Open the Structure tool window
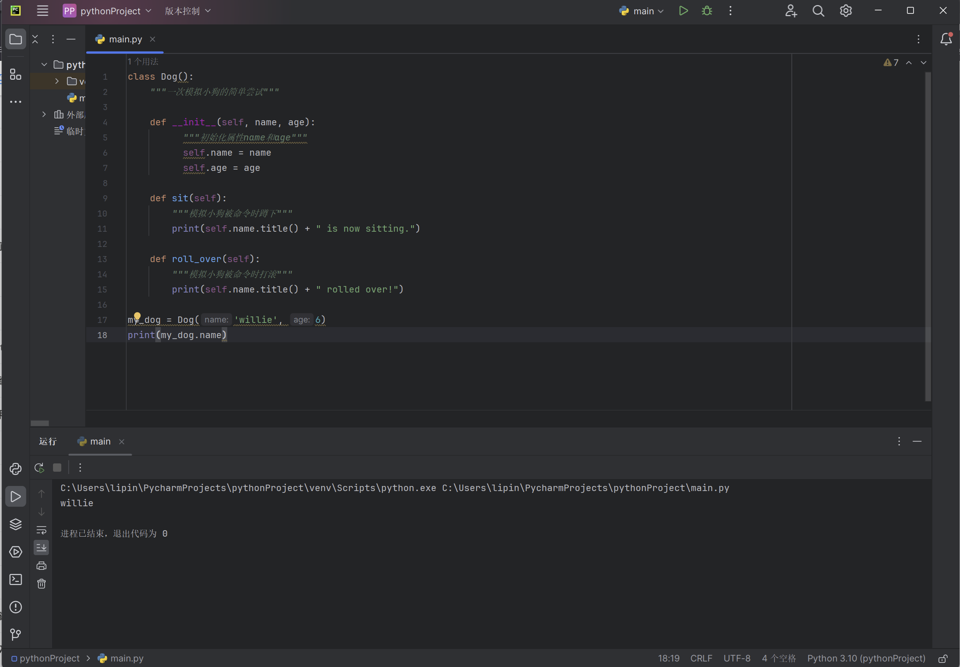960x667 pixels. 16,74
